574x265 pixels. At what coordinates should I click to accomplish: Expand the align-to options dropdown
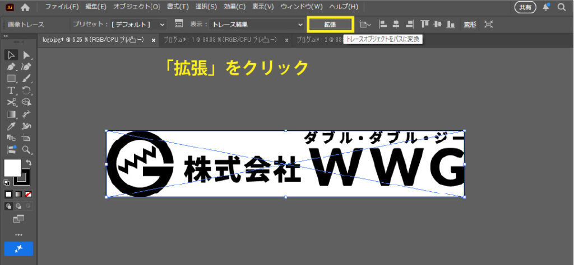pos(365,25)
